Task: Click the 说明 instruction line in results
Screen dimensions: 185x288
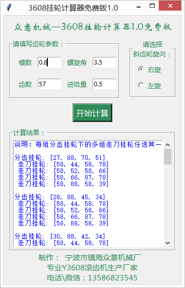Action: tap(88, 144)
